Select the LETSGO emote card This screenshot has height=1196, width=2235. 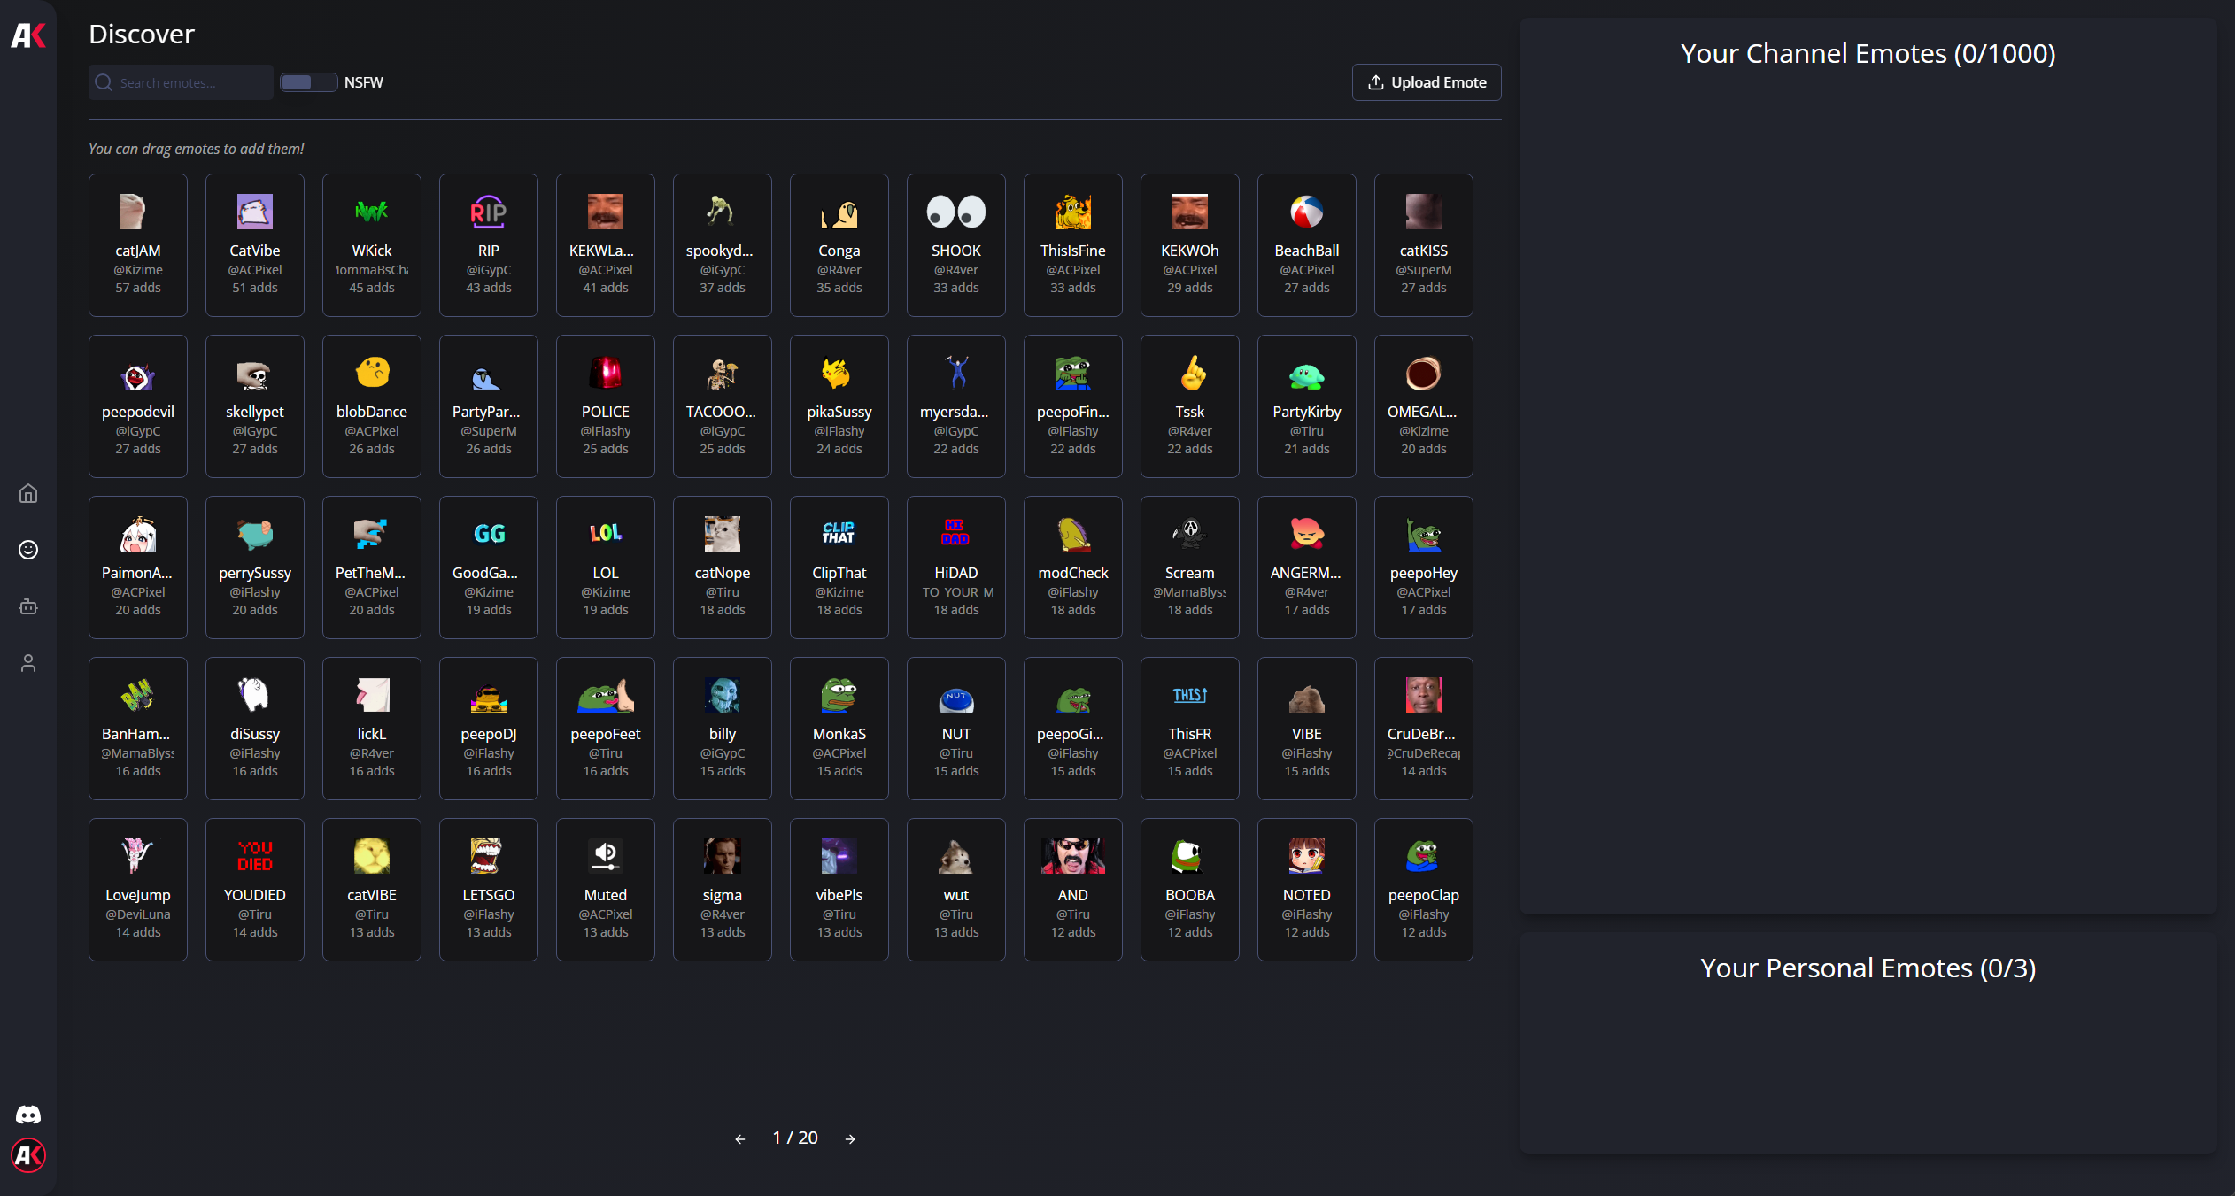[x=489, y=890]
